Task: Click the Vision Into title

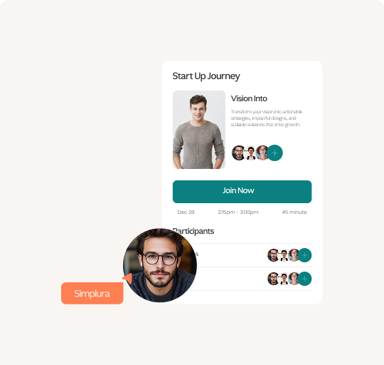Action: click(249, 98)
